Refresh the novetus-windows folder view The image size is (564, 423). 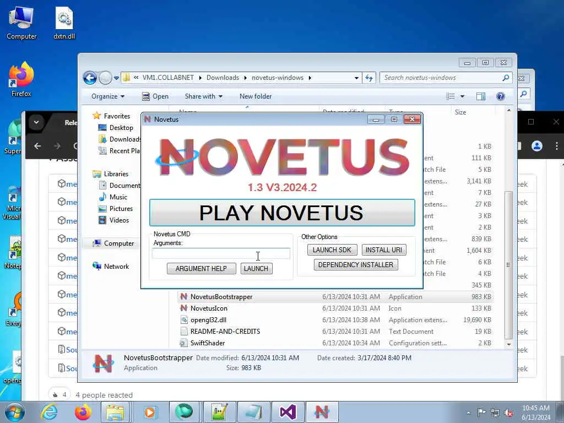369,78
